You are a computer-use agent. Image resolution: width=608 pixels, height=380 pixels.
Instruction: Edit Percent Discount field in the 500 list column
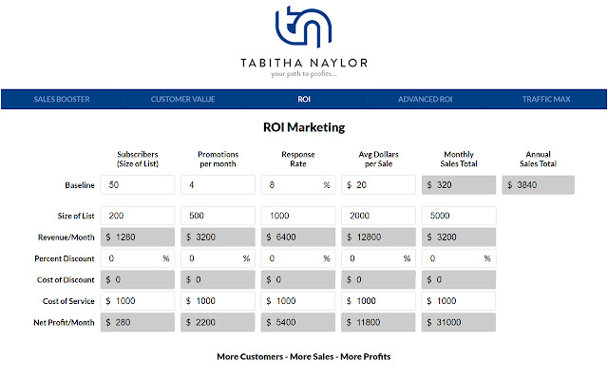click(218, 258)
